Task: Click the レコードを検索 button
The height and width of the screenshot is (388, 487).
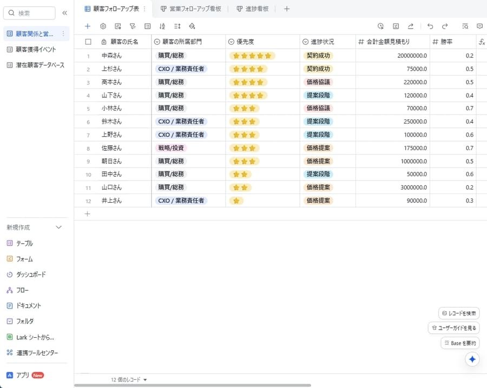Action: coord(459,313)
